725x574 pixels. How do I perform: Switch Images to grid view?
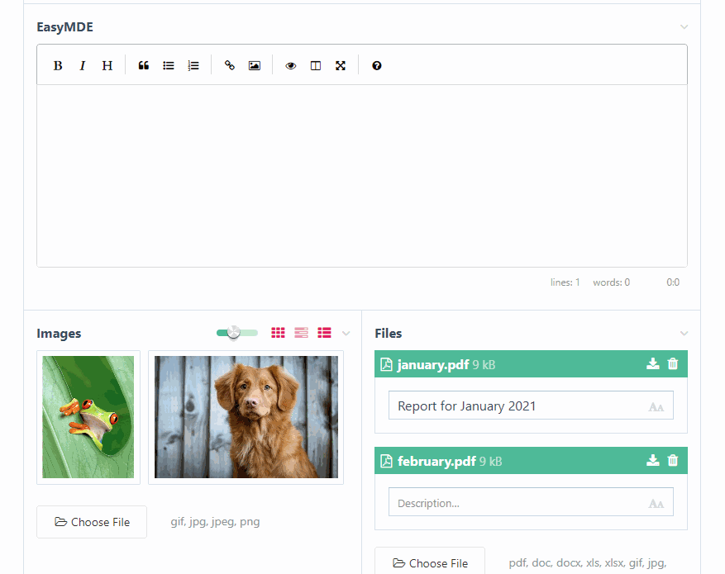click(278, 333)
